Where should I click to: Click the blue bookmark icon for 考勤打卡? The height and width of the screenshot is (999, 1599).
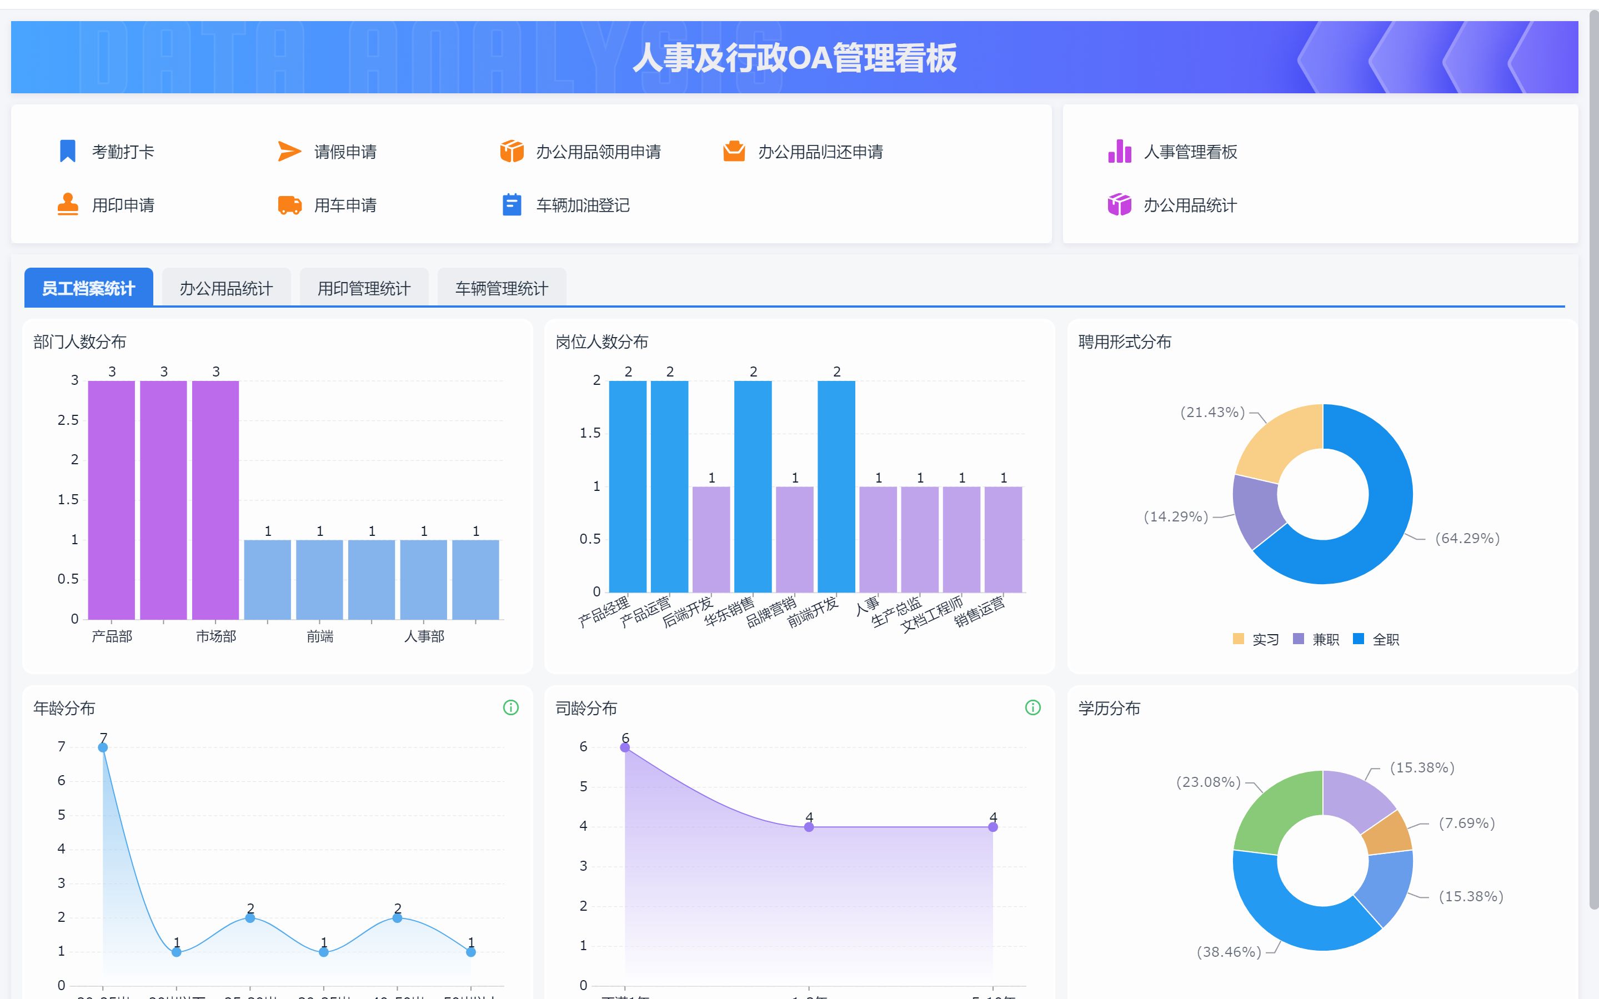tap(67, 151)
